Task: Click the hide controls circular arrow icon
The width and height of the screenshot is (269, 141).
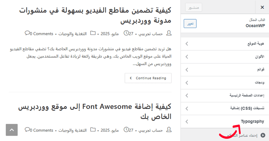Action: [263, 135]
